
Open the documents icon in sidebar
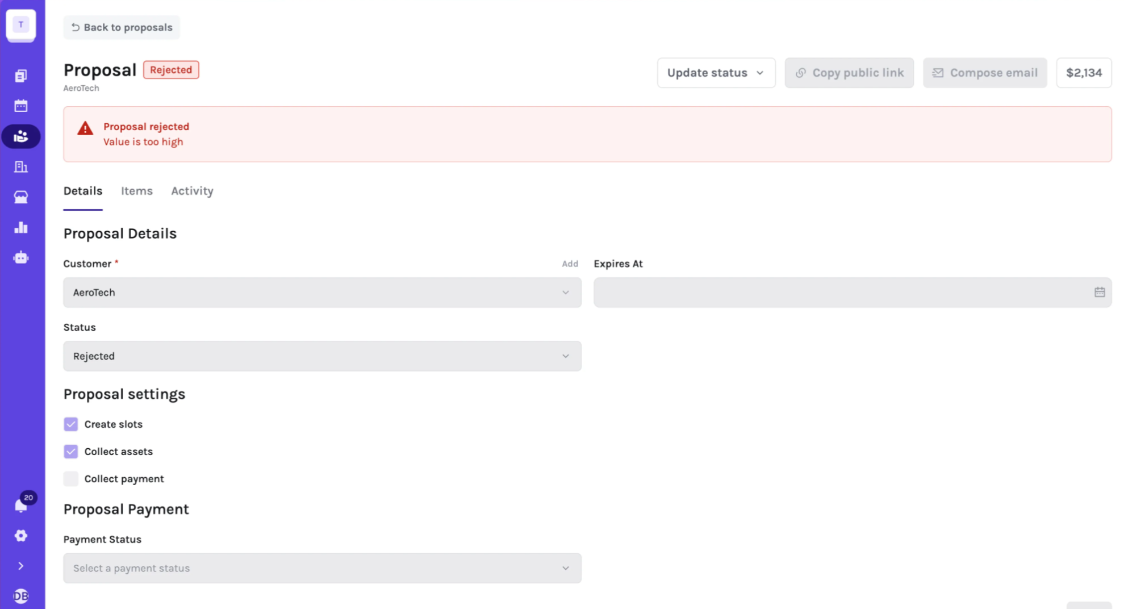click(x=21, y=76)
